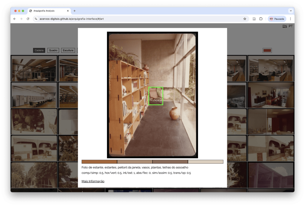Open a new tab with plus icon
Screen dimensions: 305x206
(x=74, y=11)
